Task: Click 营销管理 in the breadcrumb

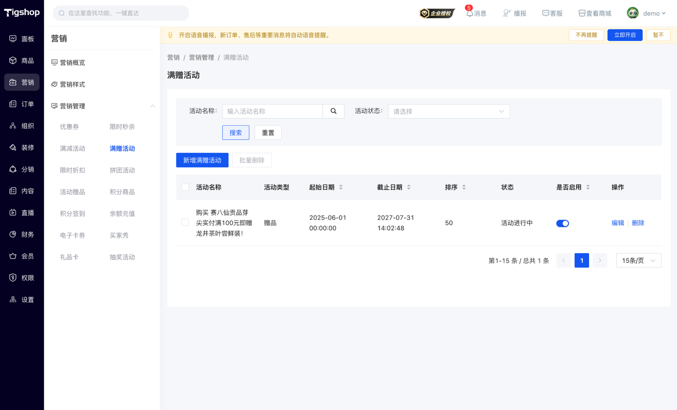Action: coord(201,58)
